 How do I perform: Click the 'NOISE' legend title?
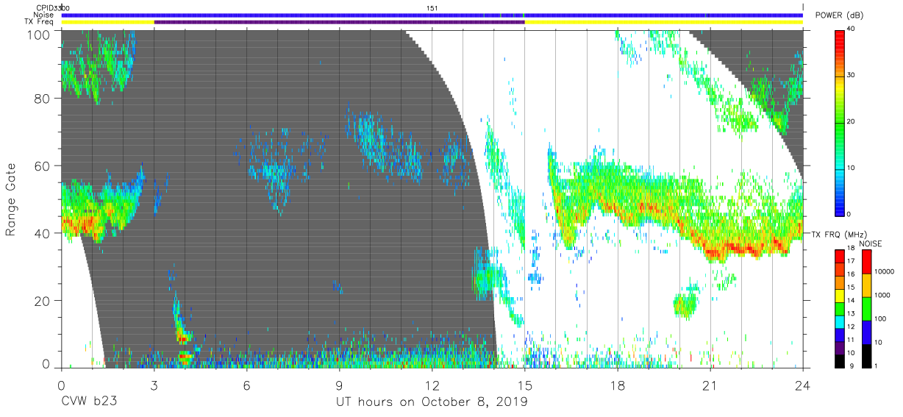pos(869,243)
